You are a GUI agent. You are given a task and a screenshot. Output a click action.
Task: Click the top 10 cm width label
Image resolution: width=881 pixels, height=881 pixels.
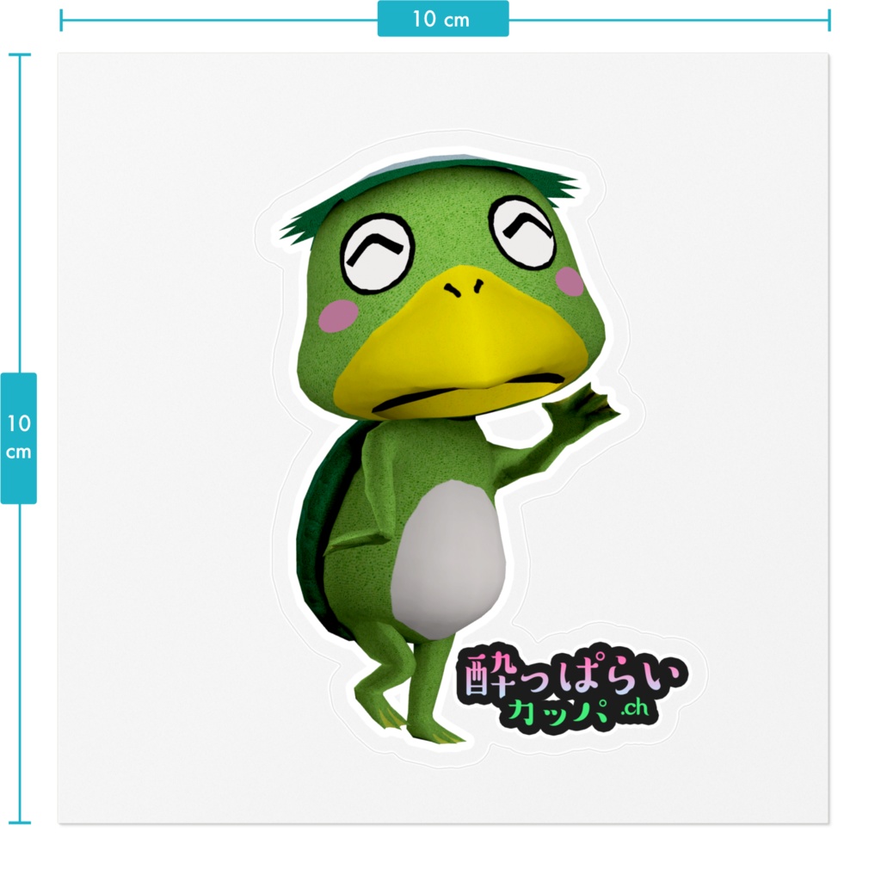443,19
